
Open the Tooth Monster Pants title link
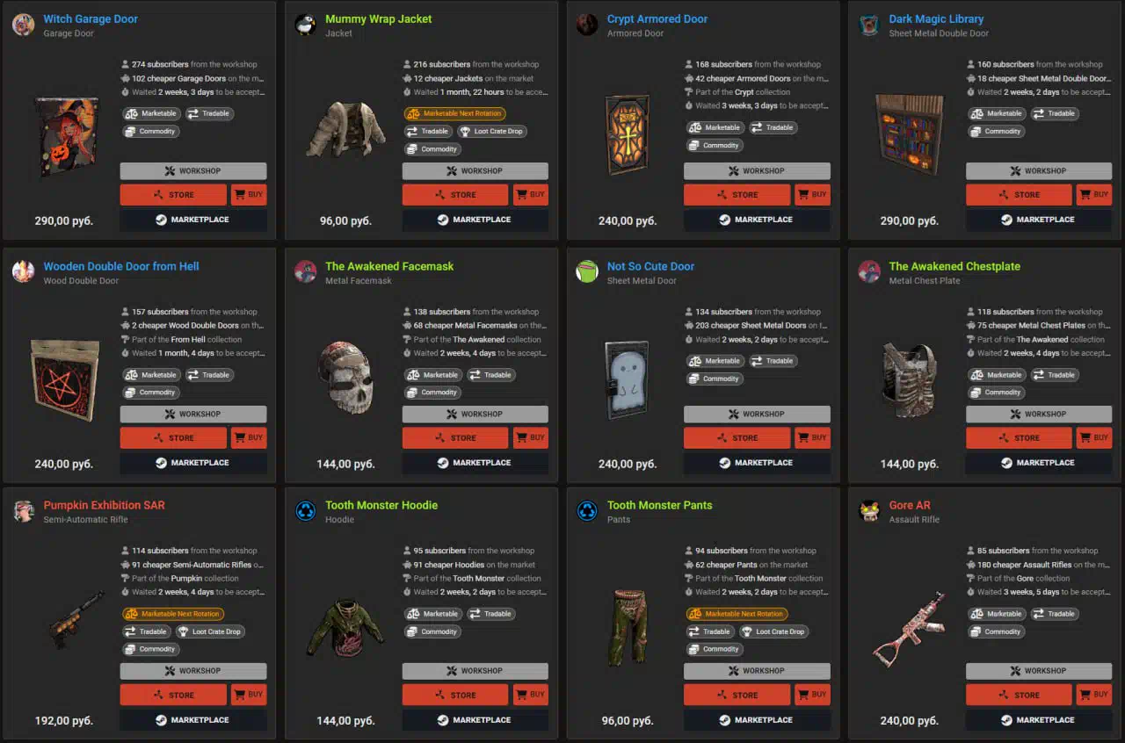(x=660, y=505)
